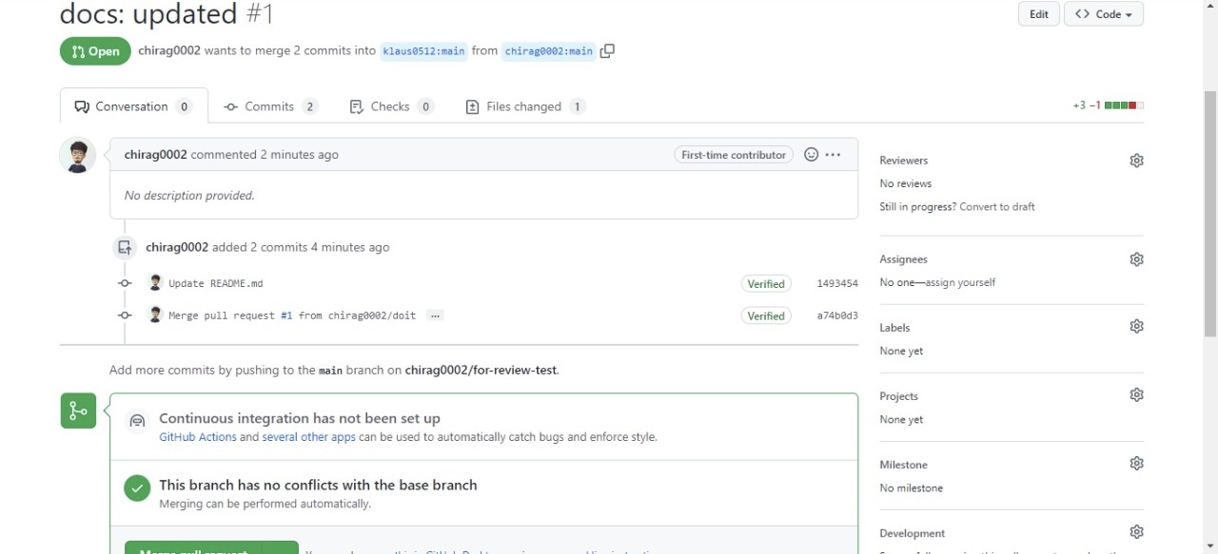Switch to the Checks tab
Screen dimensions: 1218x554
point(391,106)
